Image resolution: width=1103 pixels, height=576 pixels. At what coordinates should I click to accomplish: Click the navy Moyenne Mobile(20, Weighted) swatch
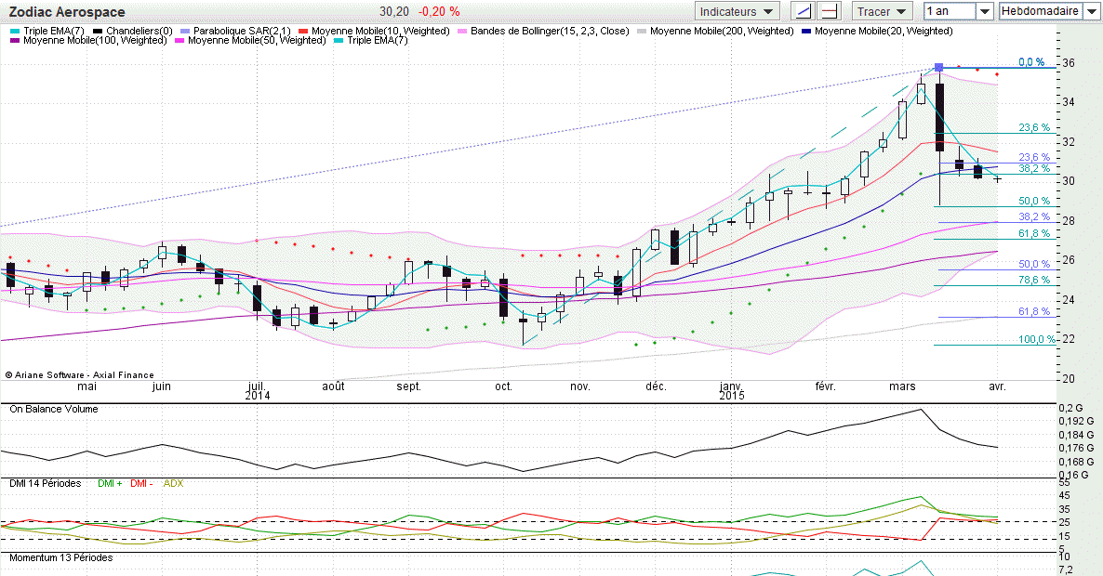click(x=806, y=31)
